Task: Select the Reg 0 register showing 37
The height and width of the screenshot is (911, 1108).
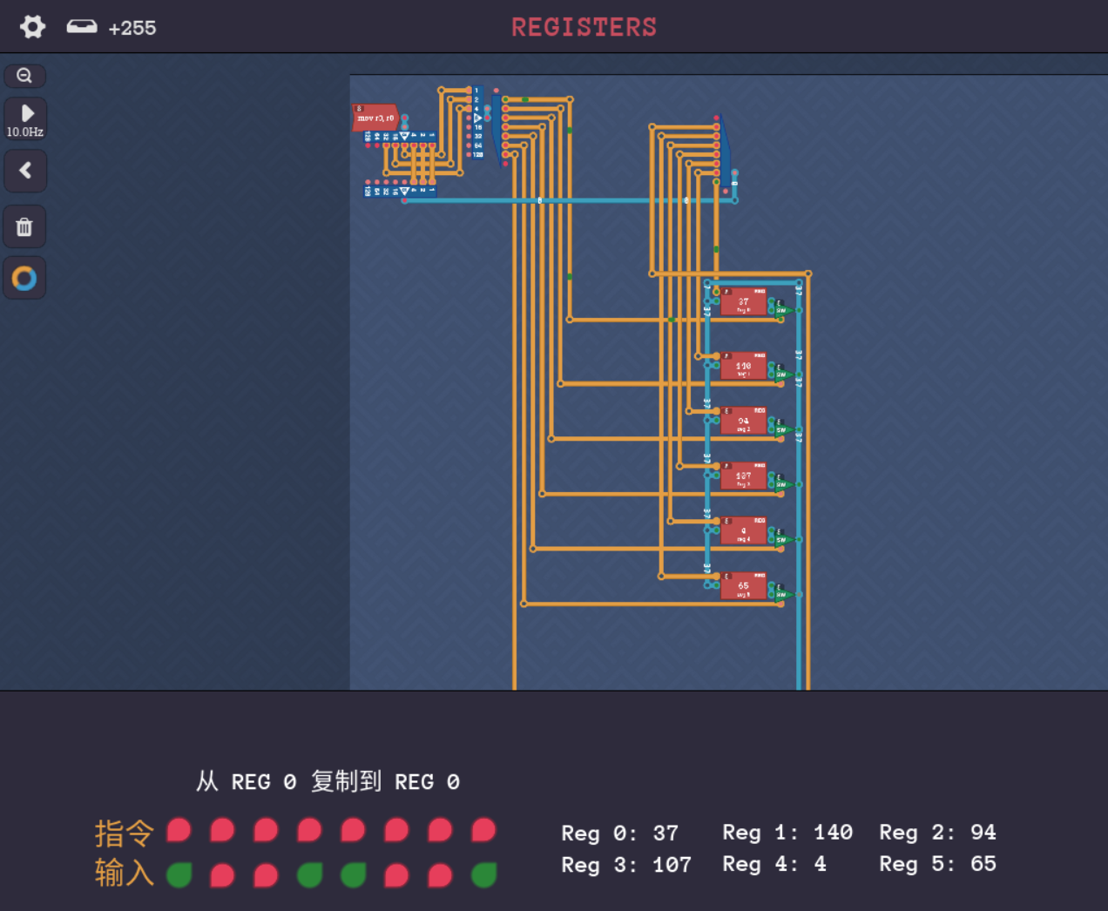Action: tap(743, 302)
